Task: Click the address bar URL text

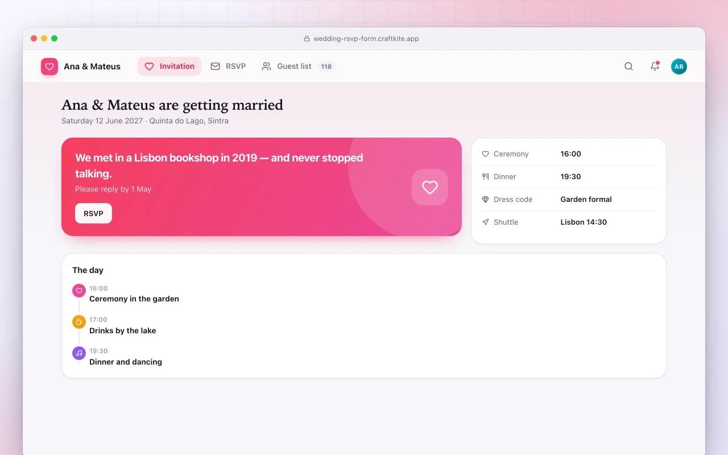Action: click(x=366, y=39)
